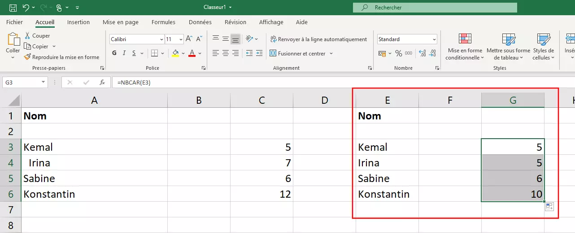Click the touch/mouse mode icon

59,8
